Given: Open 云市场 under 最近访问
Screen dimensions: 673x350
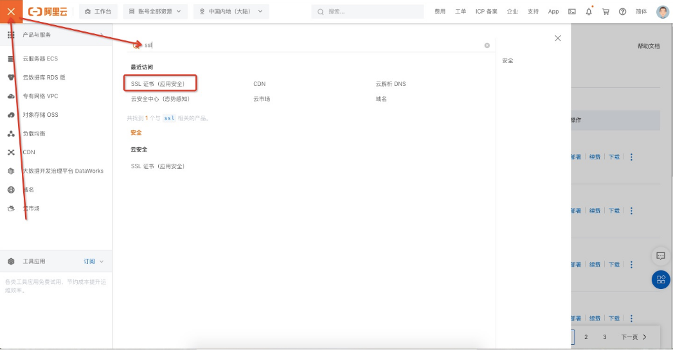Looking at the screenshot, I should click(x=262, y=99).
